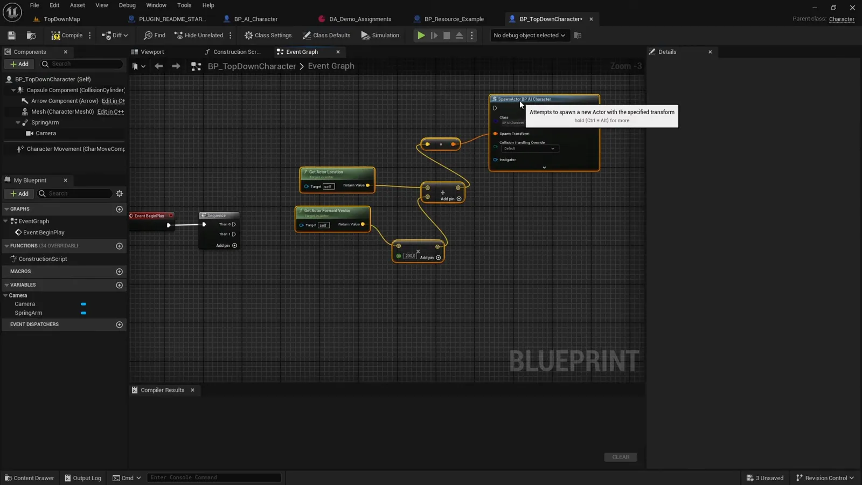The width and height of the screenshot is (862, 485).
Task: Click the Eject from player icon
Action: pyautogui.click(x=460, y=36)
